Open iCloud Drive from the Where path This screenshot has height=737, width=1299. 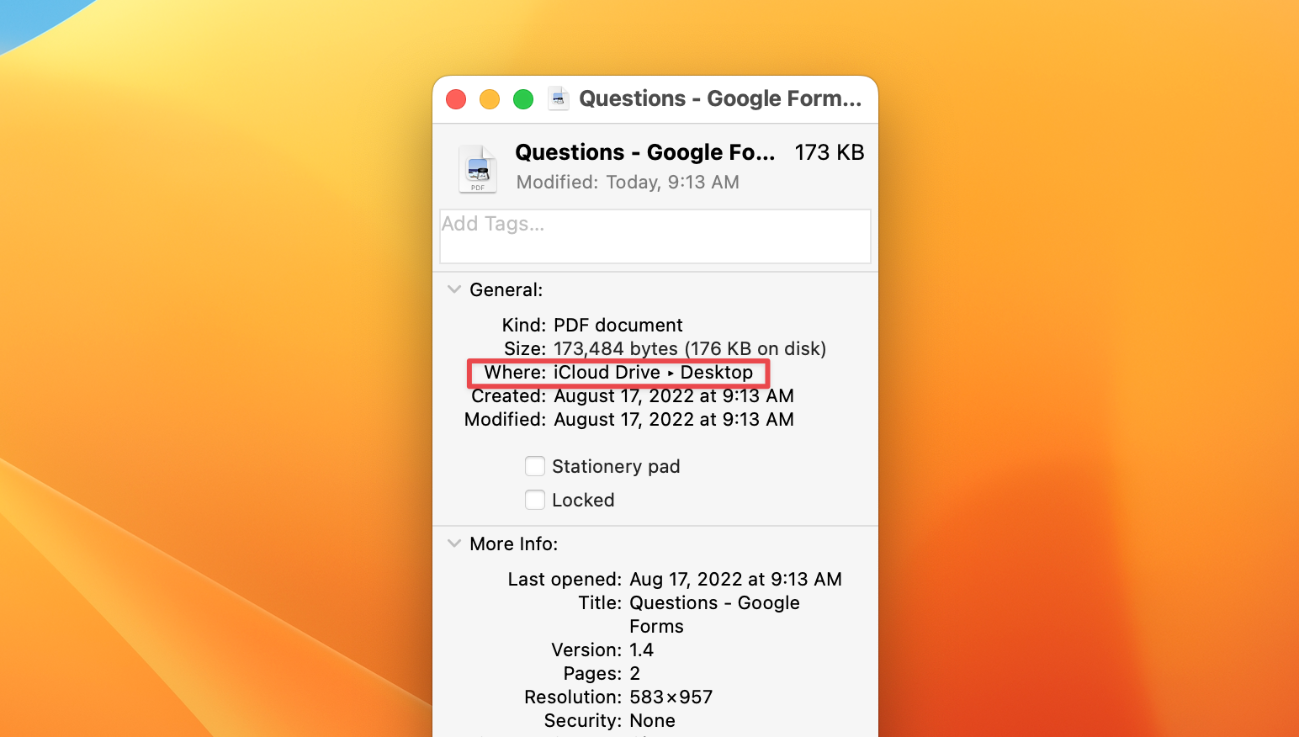(x=607, y=372)
